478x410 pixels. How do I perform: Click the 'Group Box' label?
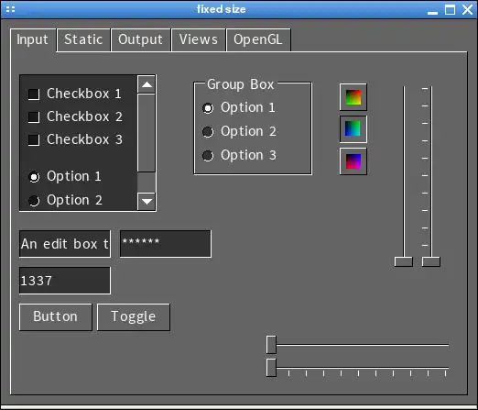[x=241, y=84]
